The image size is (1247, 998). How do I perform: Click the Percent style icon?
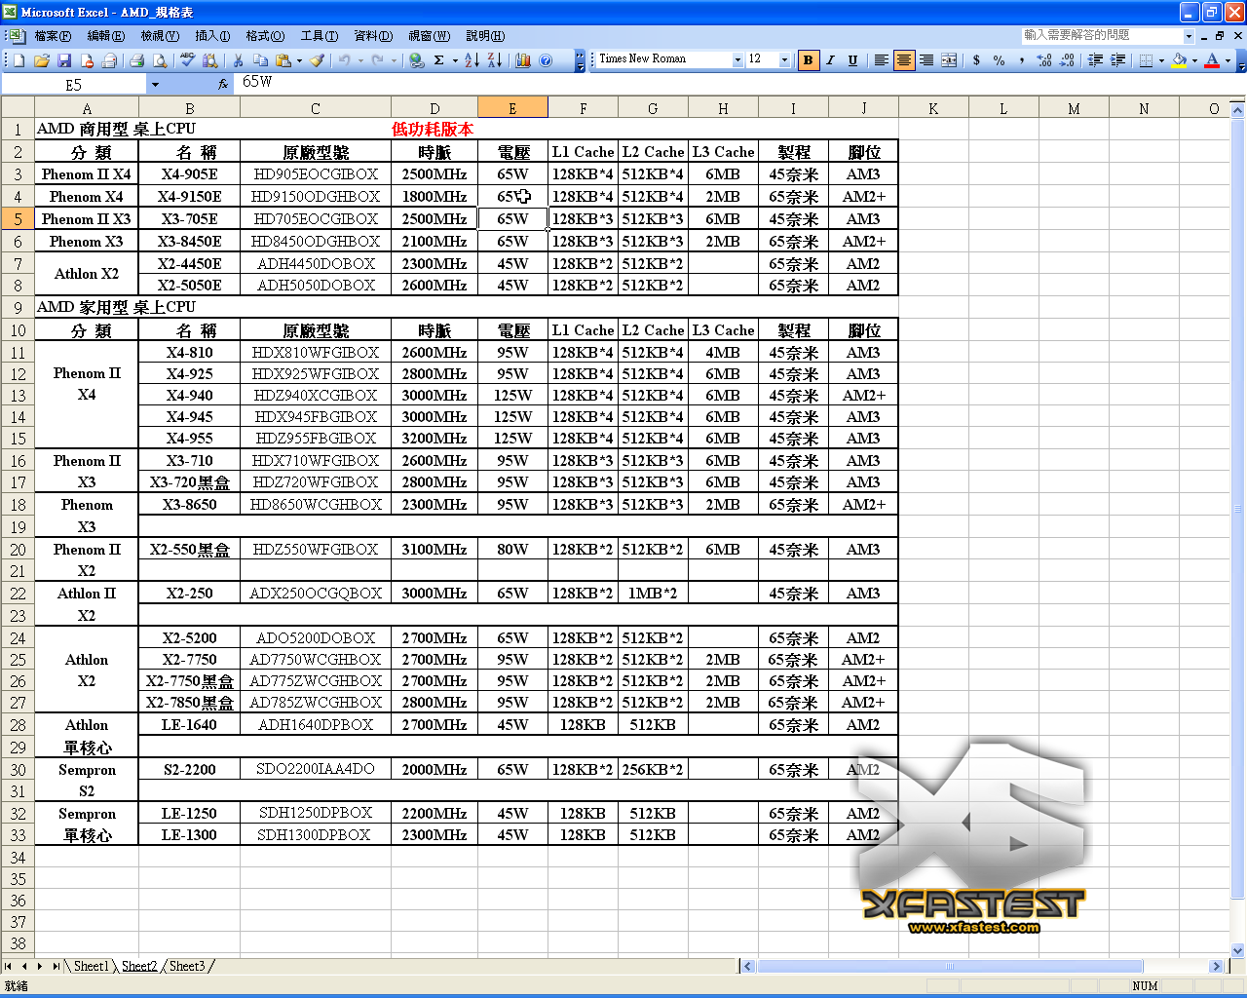pos(999,60)
